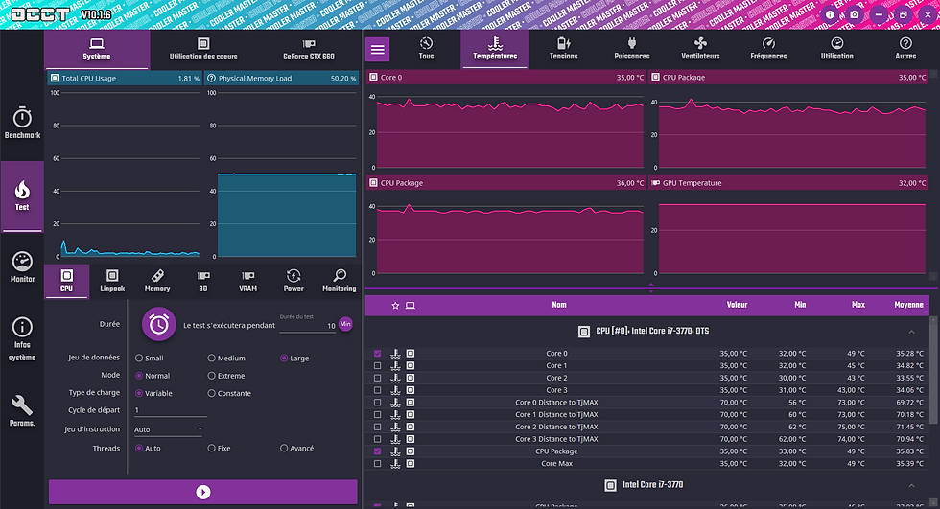Click graph icon in Core 0 row

(x=395, y=354)
